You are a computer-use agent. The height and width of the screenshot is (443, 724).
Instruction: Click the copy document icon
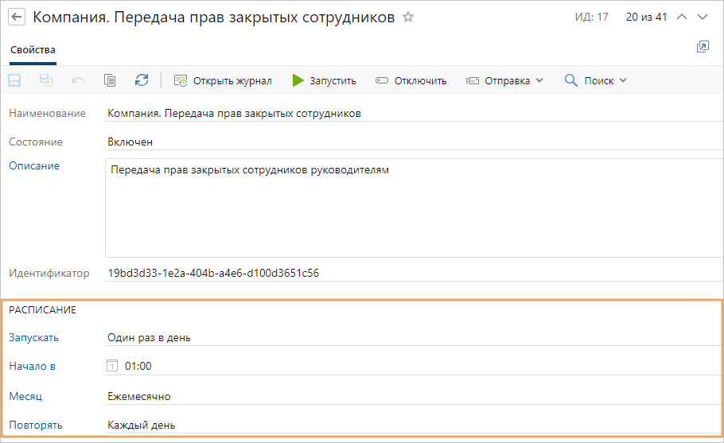[110, 80]
